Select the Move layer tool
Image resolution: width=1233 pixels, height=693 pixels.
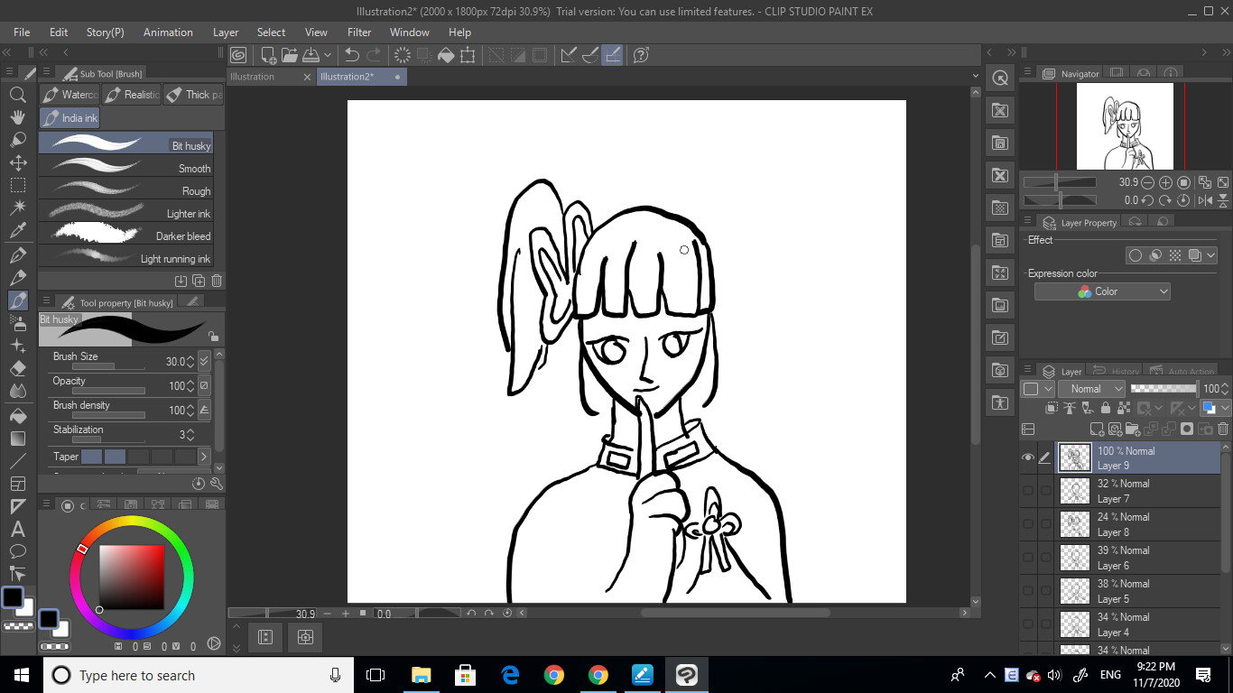[17, 162]
